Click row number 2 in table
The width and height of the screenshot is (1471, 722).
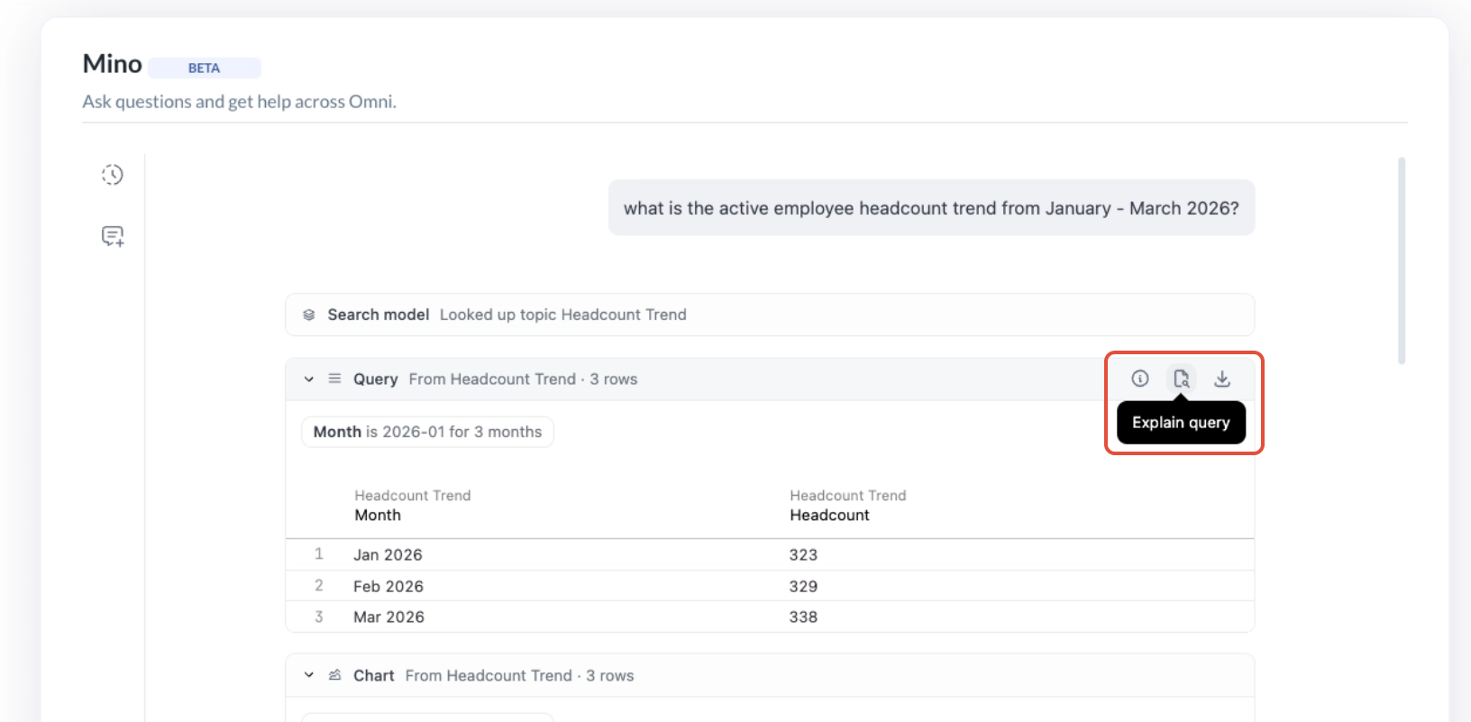(318, 586)
